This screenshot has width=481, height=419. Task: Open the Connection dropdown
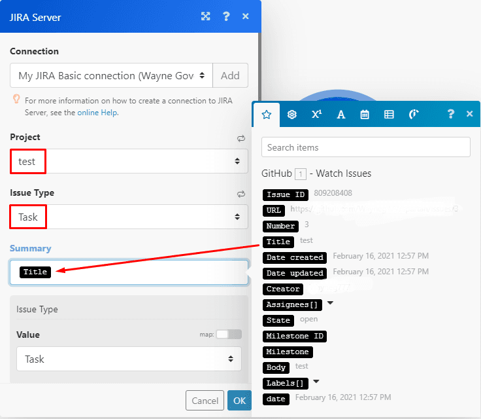tap(111, 76)
